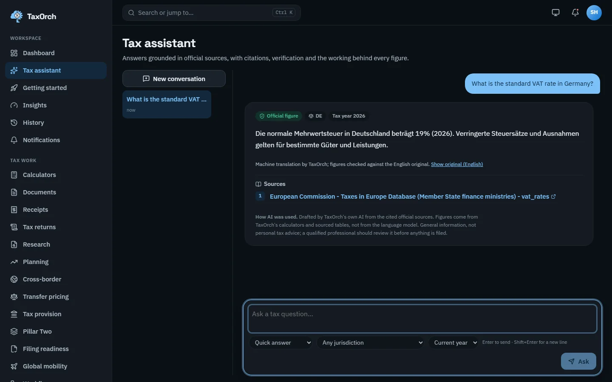Image resolution: width=612 pixels, height=382 pixels.
Task: Click the Sources heading
Action: 270,184
